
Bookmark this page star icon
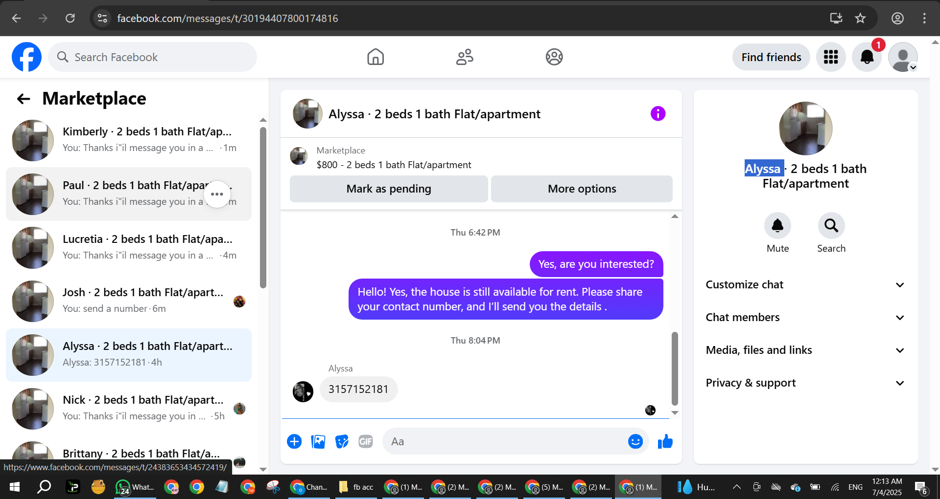(x=860, y=18)
